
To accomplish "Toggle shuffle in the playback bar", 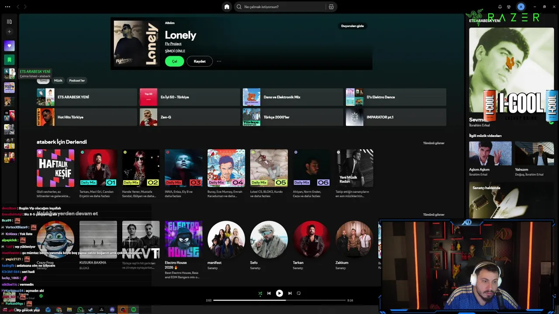I will [x=260, y=294].
